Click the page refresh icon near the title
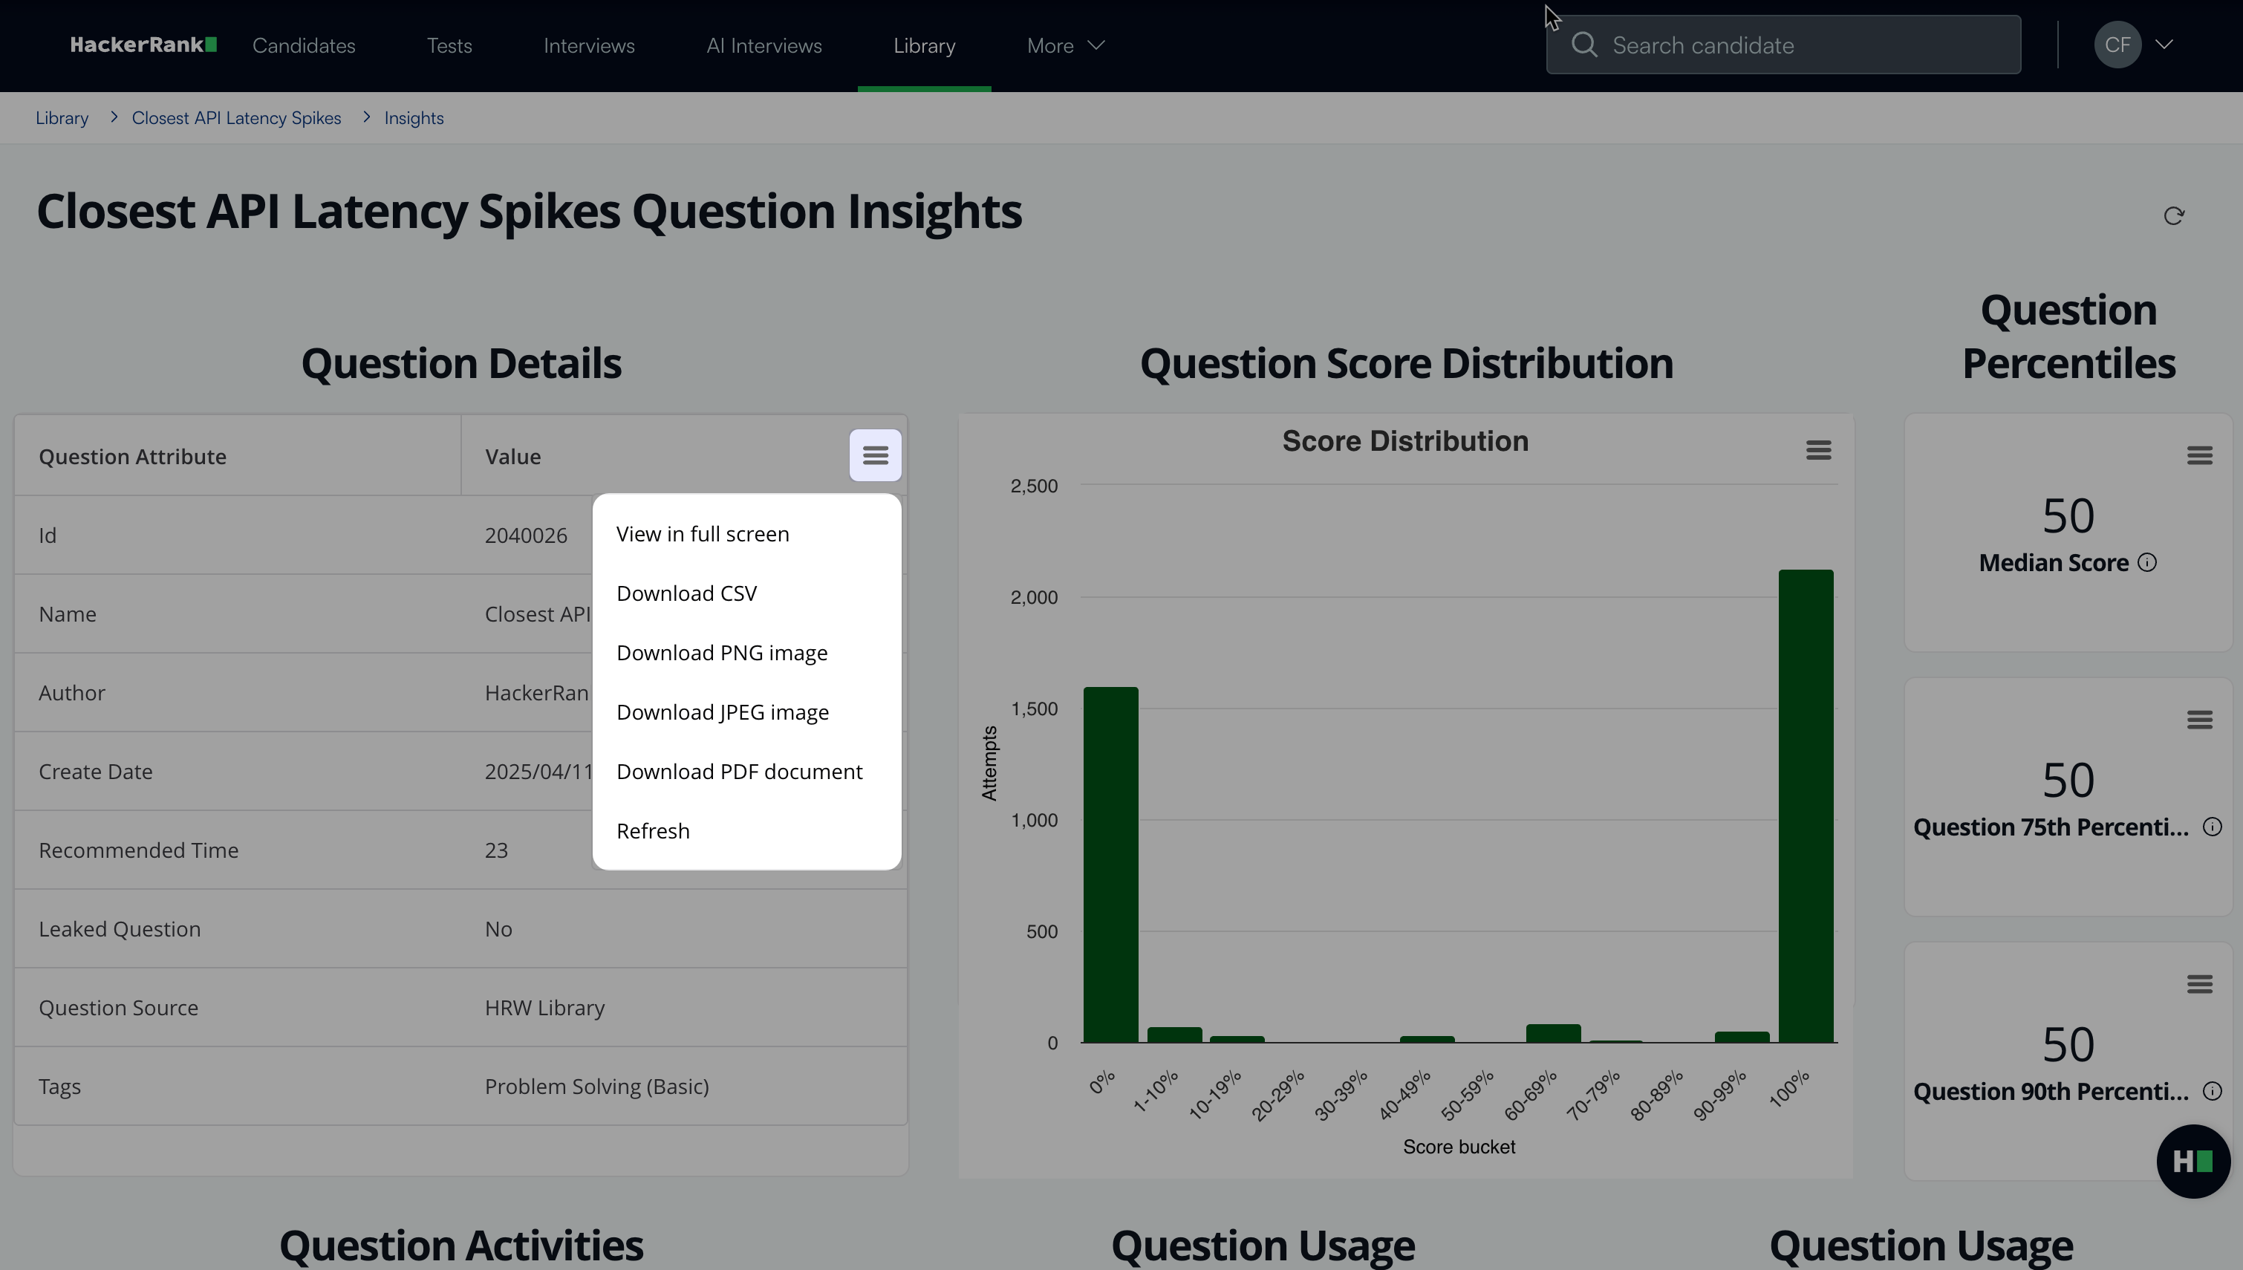Viewport: 2243px width, 1270px height. point(2173,215)
